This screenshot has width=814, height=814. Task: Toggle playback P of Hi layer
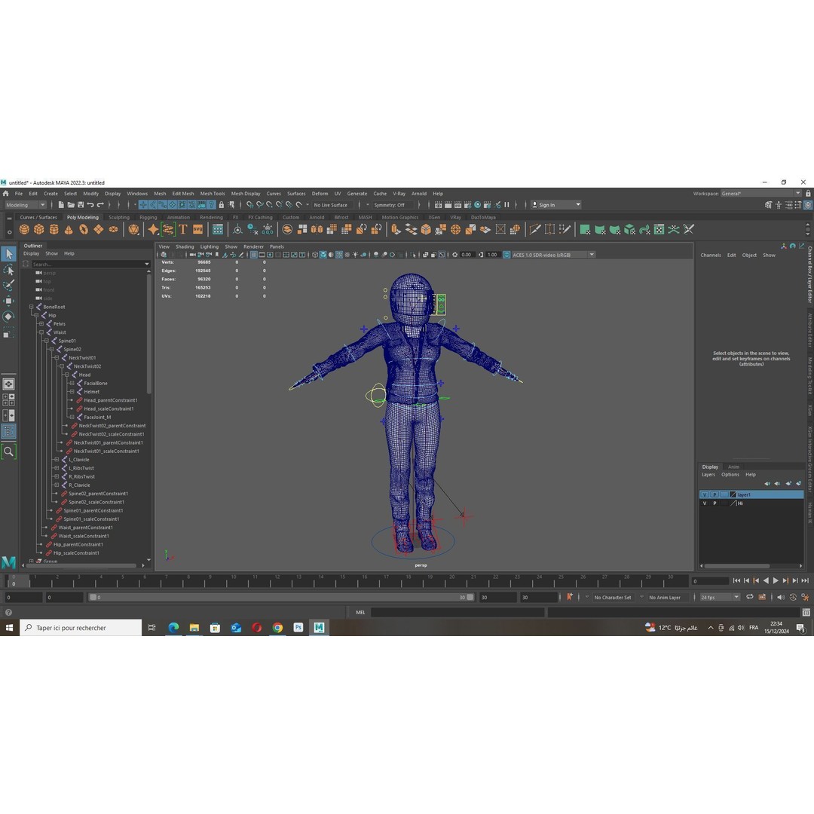click(x=715, y=503)
